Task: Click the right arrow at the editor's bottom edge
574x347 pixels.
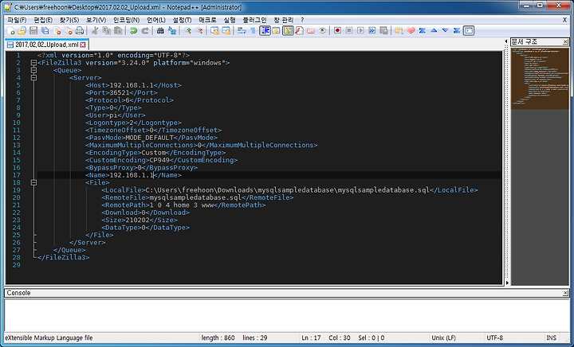Action: click(507, 283)
